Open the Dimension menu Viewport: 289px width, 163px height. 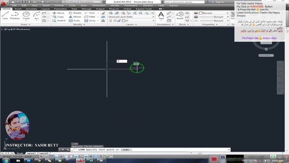coord(98,5)
